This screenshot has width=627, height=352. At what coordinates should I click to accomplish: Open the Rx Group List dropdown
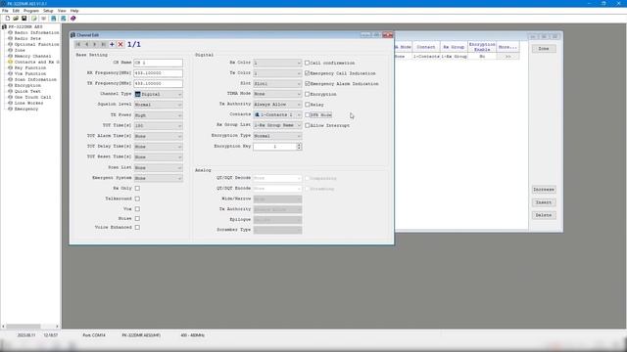(x=277, y=125)
